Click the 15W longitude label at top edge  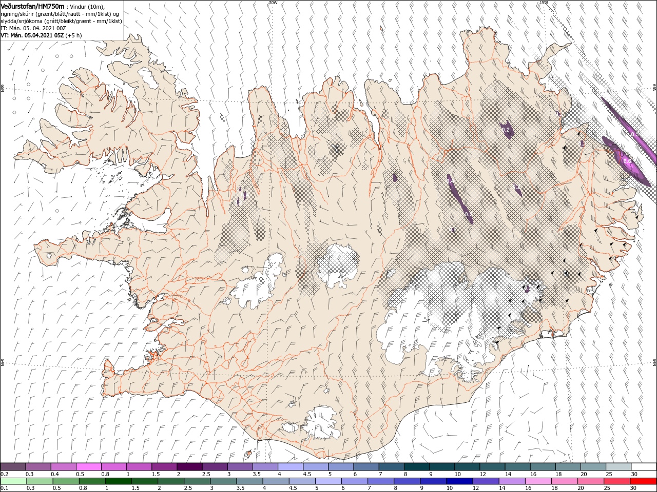(544, 3)
